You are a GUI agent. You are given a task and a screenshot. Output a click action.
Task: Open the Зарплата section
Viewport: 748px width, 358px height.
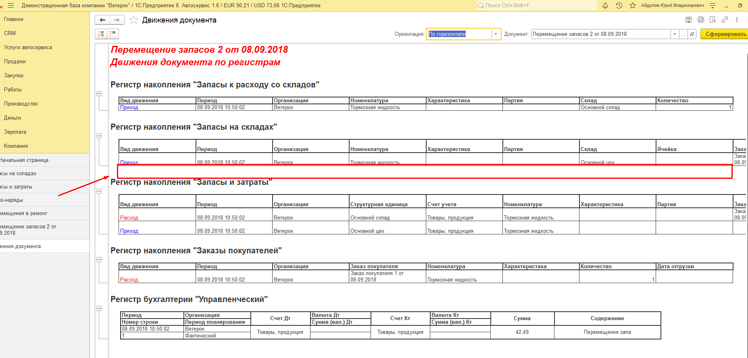[x=15, y=132]
